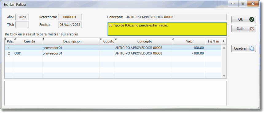Image resolution: width=264 pixels, height=113 pixels.
Task: Click the Ok button
Action: [x=244, y=19]
